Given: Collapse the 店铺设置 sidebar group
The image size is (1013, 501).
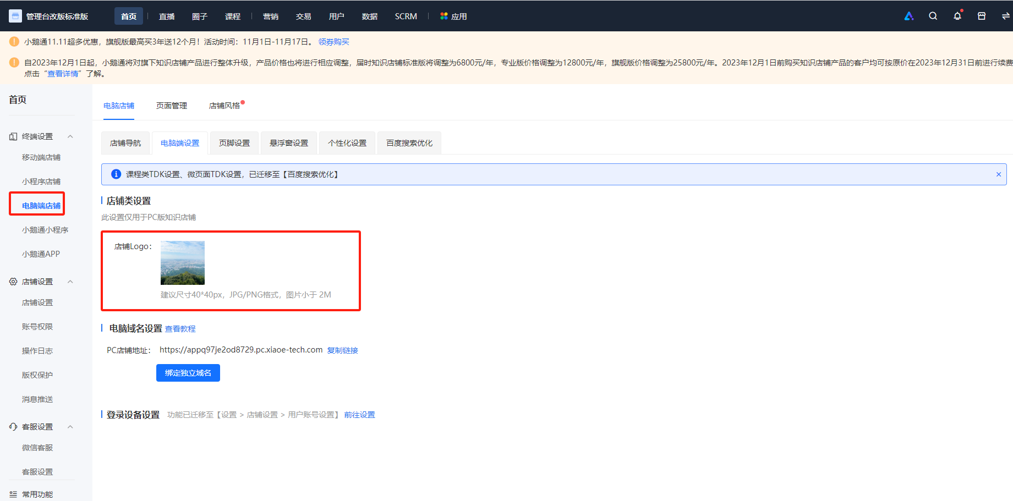Looking at the screenshot, I should (x=70, y=282).
